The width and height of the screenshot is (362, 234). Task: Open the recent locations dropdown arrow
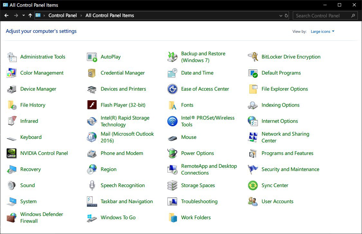point(23,15)
